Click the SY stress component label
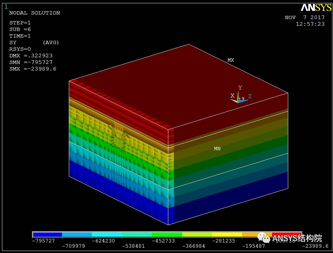Image resolution: width=333 pixels, height=253 pixels. pyautogui.click(x=13, y=42)
